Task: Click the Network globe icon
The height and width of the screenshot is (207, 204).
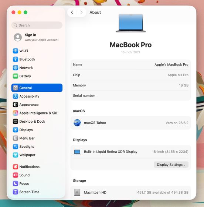Action: click(16, 68)
